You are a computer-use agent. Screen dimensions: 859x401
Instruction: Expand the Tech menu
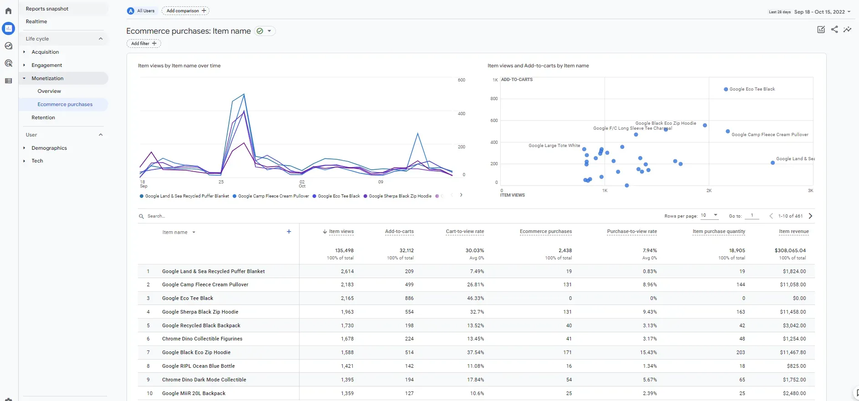point(24,161)
